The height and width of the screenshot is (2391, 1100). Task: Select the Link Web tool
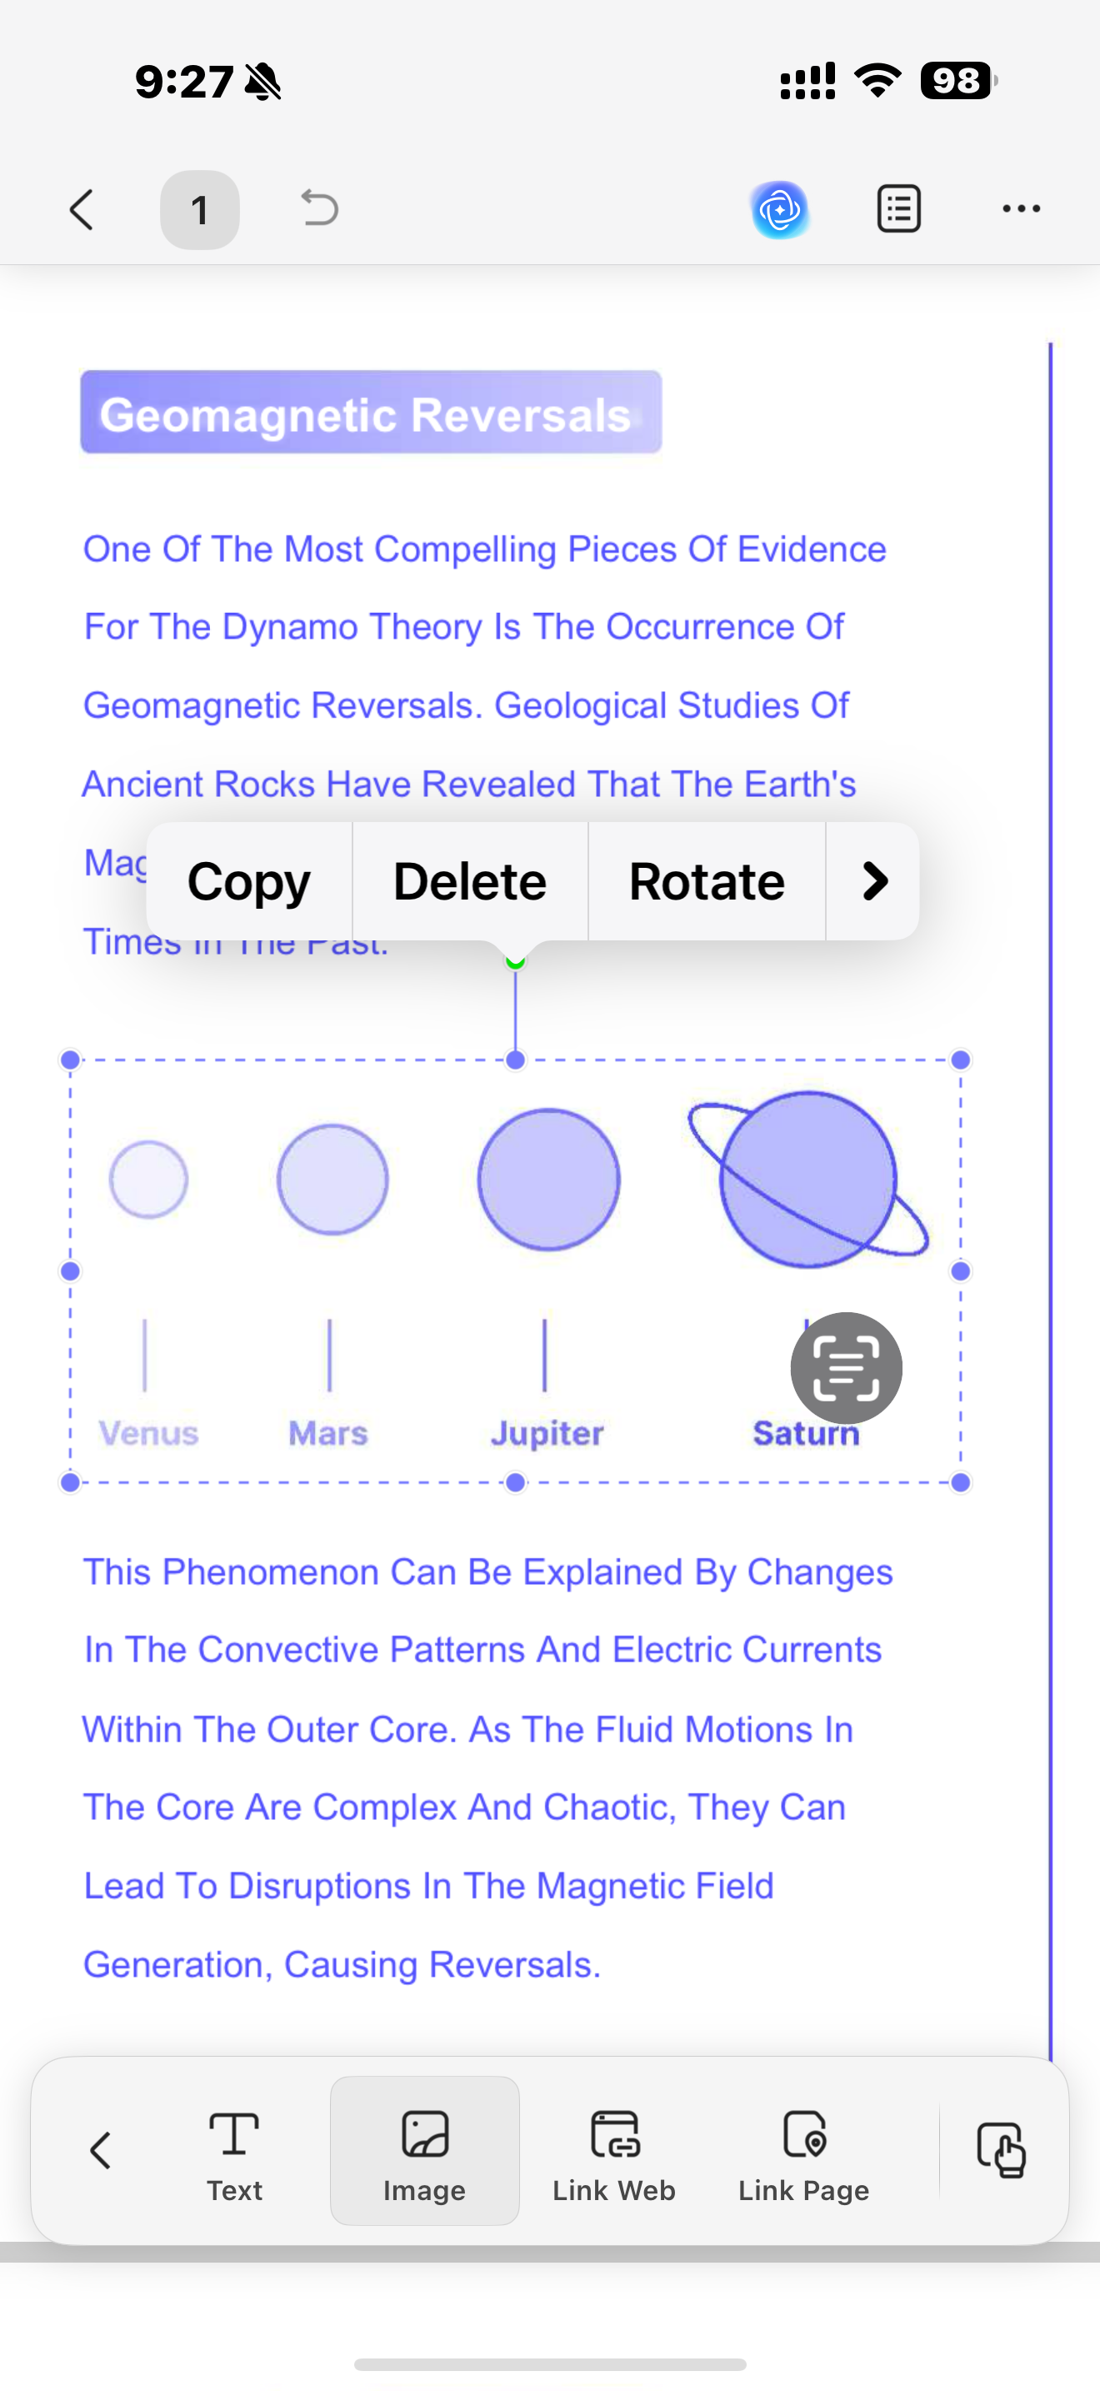point(614,2156)
